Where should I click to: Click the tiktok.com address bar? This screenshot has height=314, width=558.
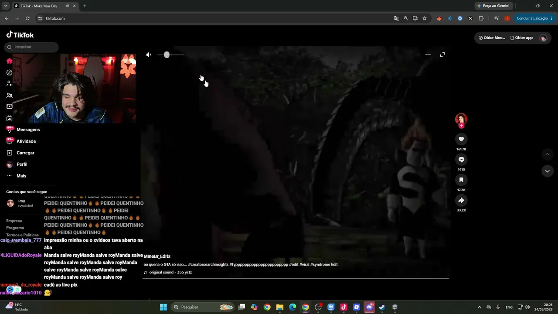(214, 18)
